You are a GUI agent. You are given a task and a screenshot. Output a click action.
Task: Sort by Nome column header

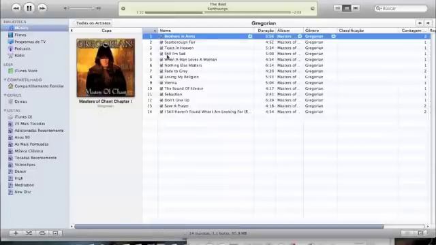point(206,31)
